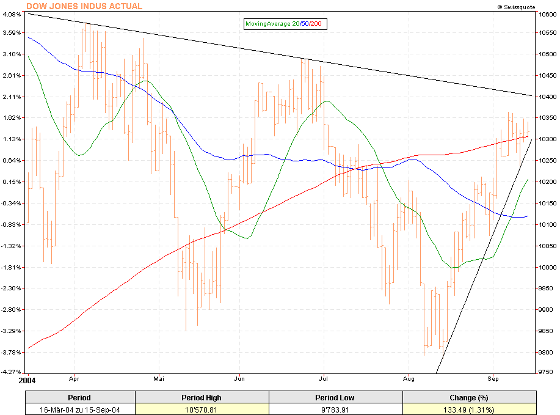
Task: Select the 2.11% percent axis label
Action: (12, 97)
